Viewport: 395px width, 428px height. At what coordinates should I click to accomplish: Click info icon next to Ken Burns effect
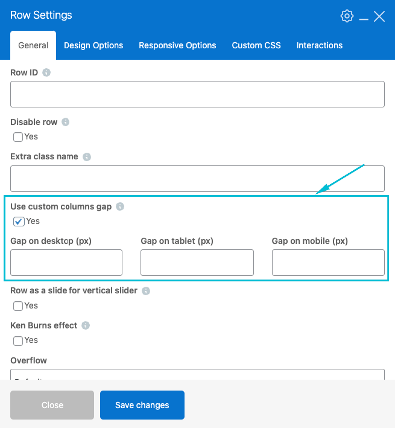coord(86,325)
